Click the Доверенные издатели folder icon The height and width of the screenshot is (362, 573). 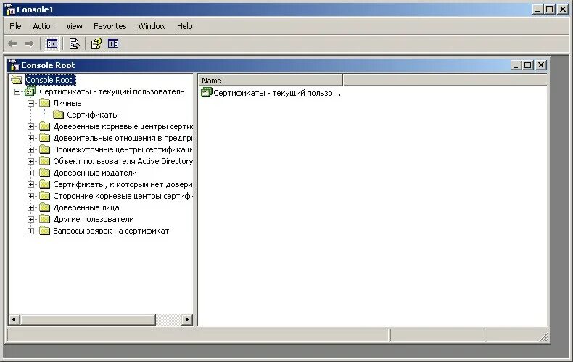coord(44,173)
